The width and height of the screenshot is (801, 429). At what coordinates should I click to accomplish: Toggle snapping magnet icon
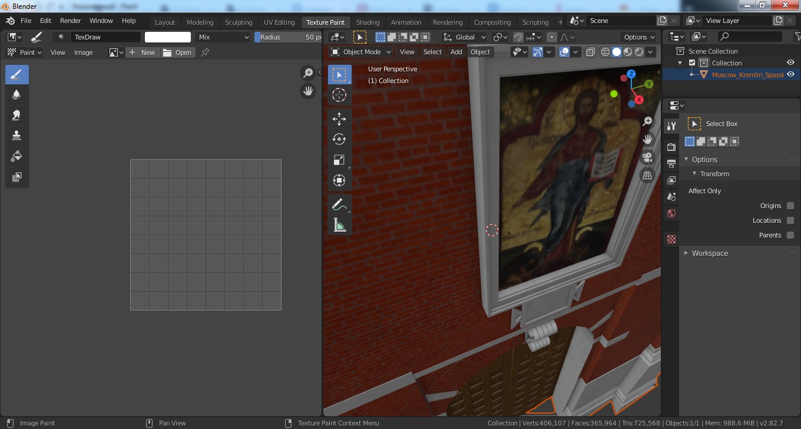(518, 37)
